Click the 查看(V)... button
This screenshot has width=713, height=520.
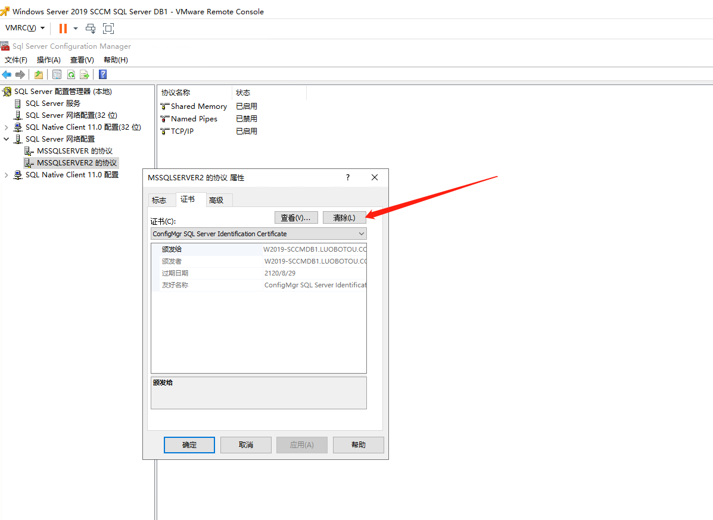296,218
